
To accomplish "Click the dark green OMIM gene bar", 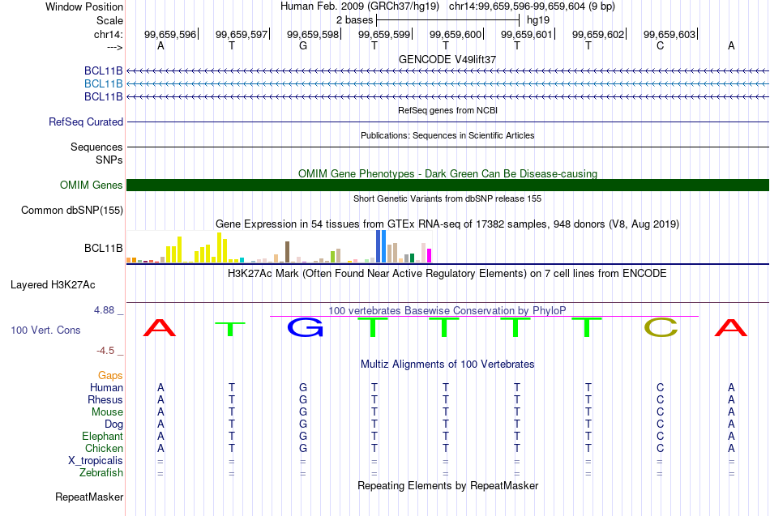I will (447, 185).
